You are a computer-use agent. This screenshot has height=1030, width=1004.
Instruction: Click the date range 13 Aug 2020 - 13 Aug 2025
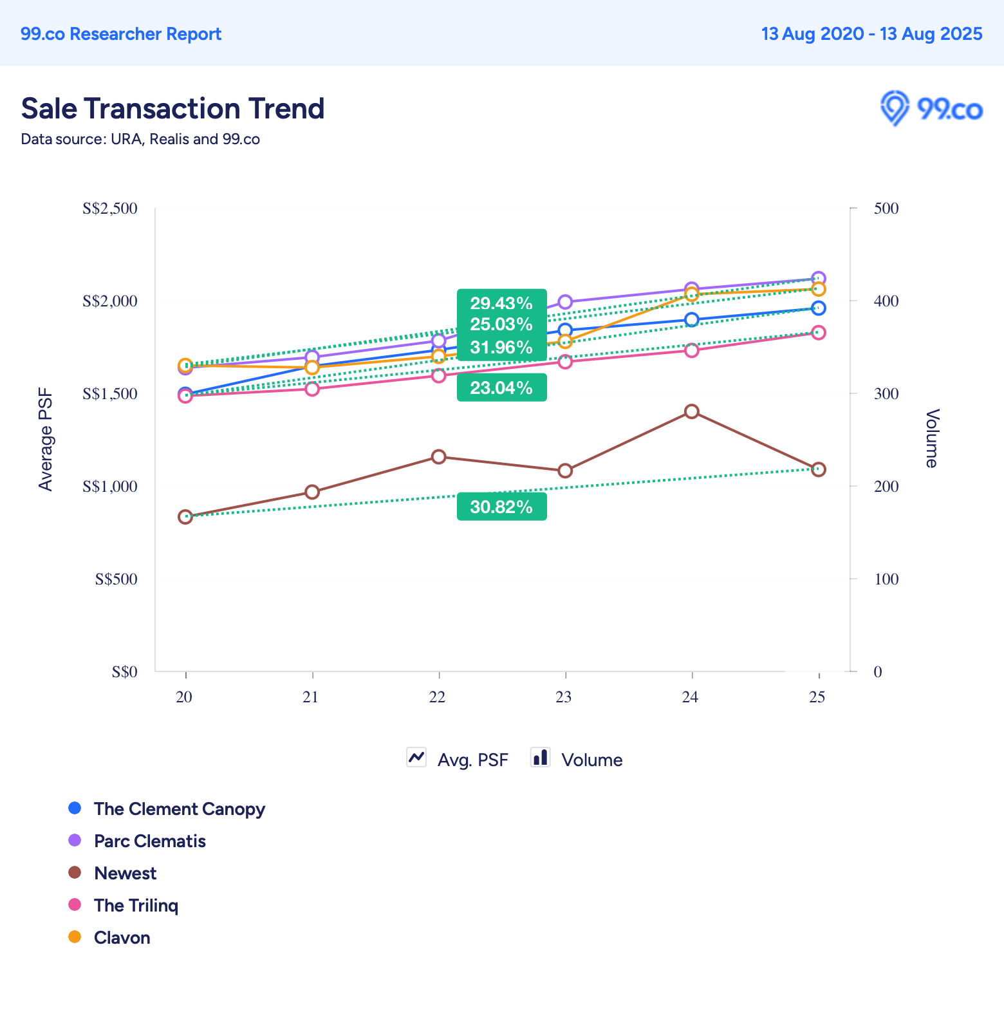coord(872,34)
